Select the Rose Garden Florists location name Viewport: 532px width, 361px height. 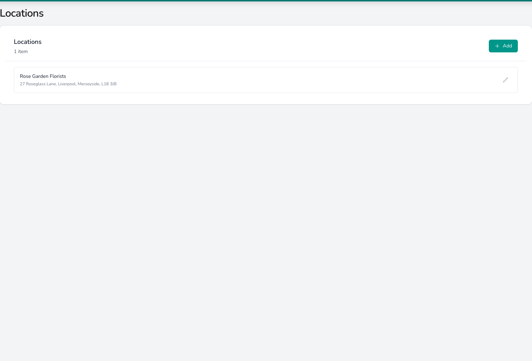coord(43,76)
